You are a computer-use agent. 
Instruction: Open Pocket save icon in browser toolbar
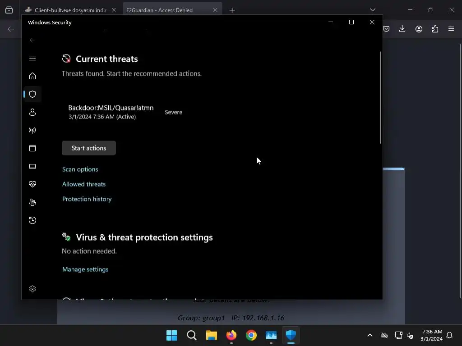coord(386,29)
